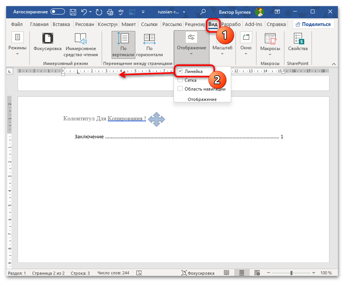Toggle the Автосохранение switch
This screenshot has width=344, height=282.
58,11
